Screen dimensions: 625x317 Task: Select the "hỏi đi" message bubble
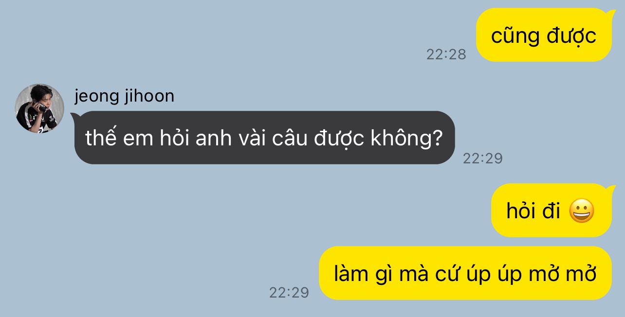tap(551, 211)
